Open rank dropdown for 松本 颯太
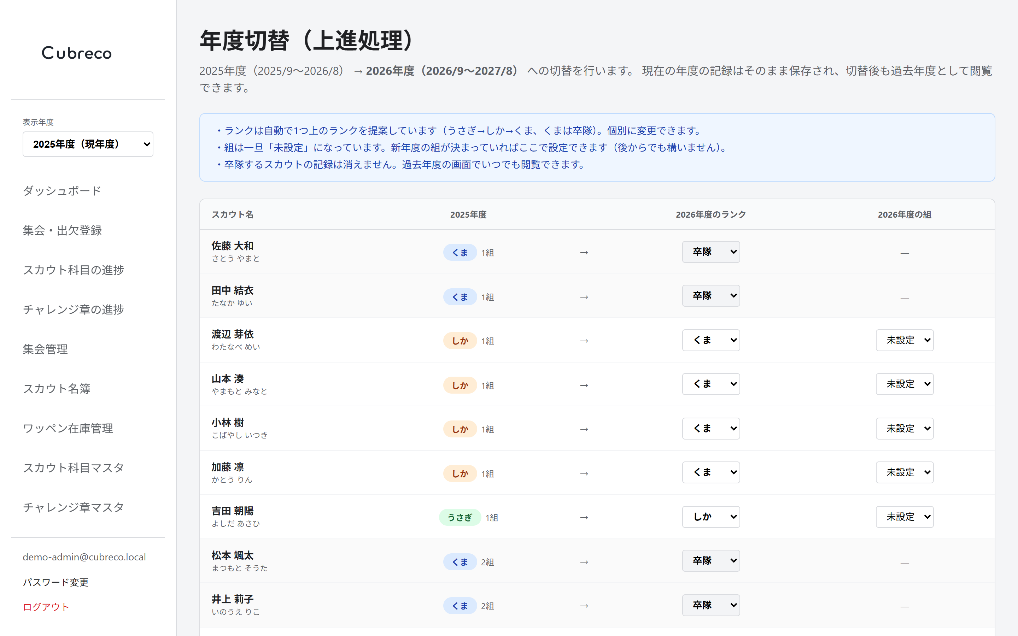The height and width of the screenshot is (636, 1018). click(711, 561)
